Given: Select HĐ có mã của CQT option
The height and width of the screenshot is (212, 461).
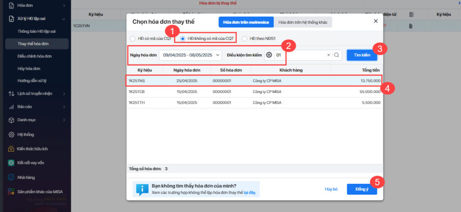Looking at the screenshot, I should 133,39.
